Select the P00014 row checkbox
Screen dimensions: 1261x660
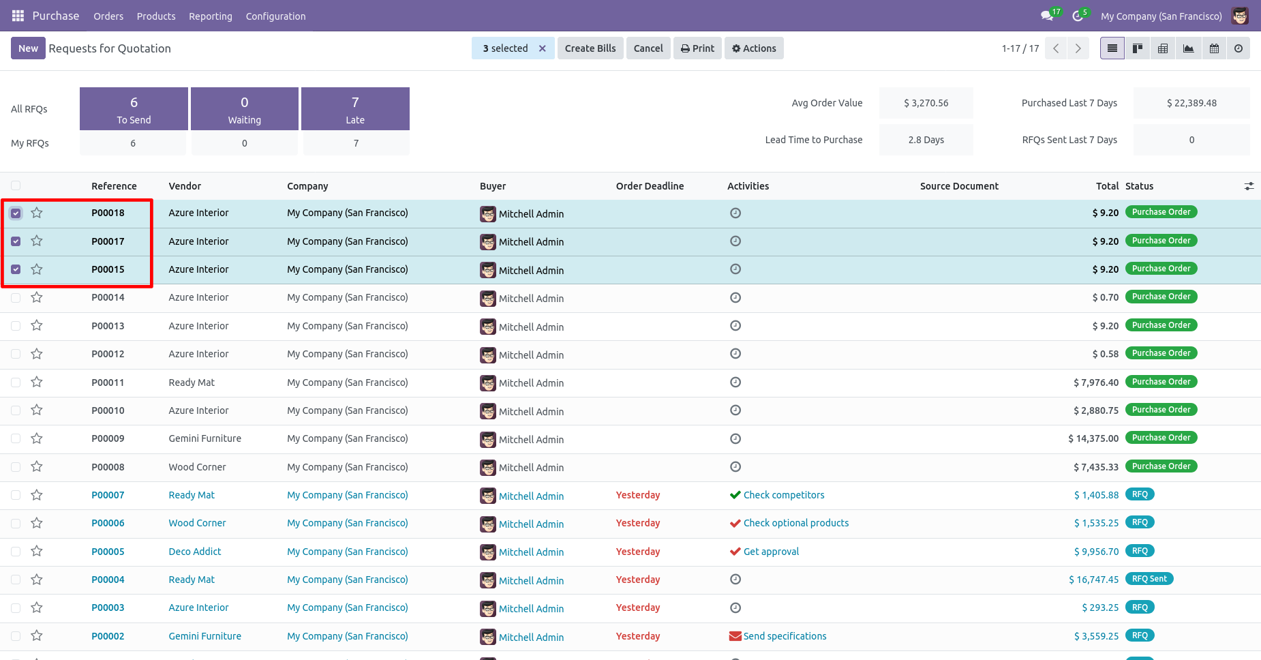point(16,297)
